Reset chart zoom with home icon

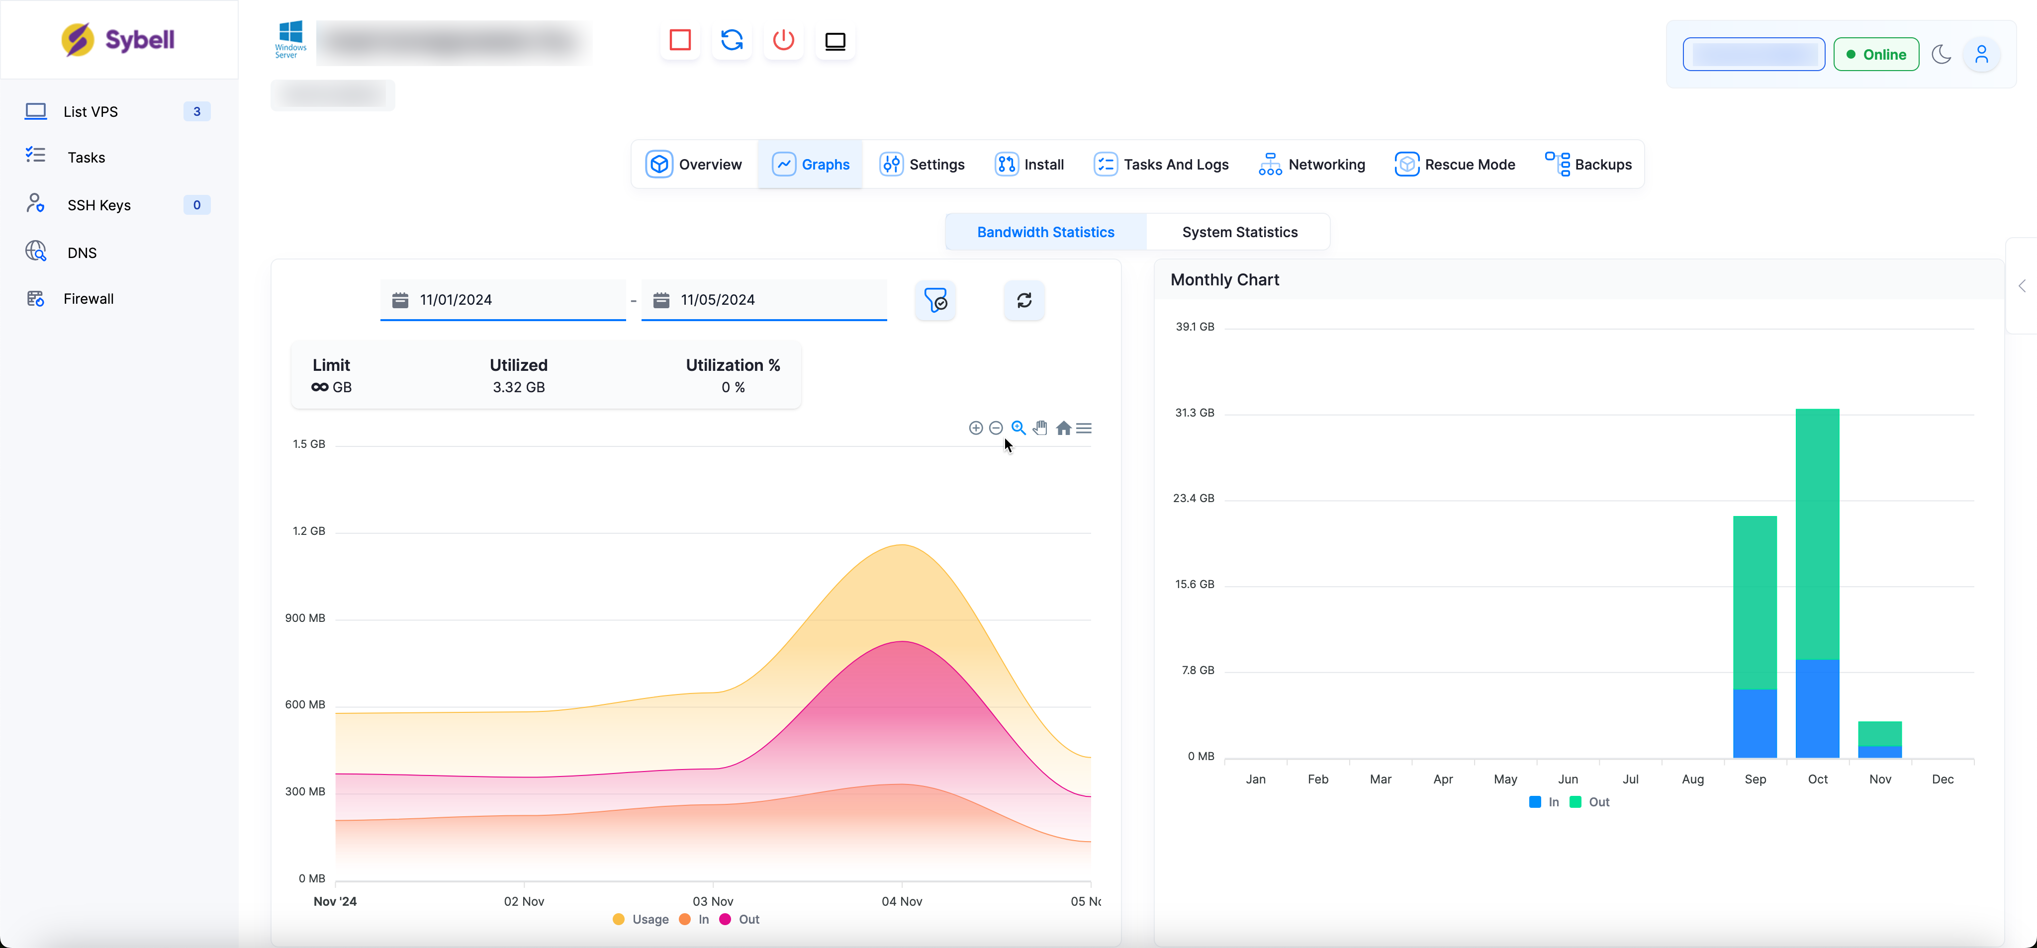pos(1064,428)
